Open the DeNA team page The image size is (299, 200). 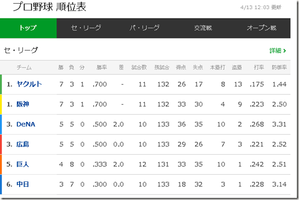(x=26, y=124)
